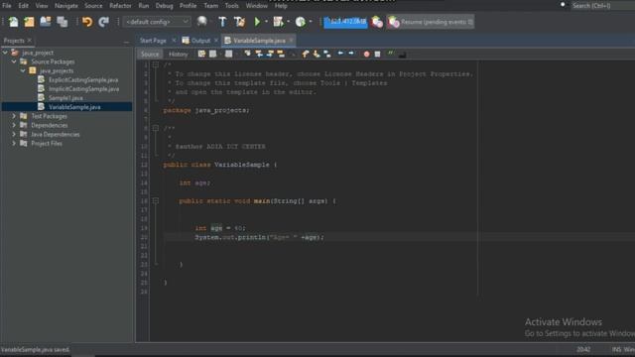Click Find Selection icon in editor toolbar
Image resolution: width=635 pixels, height=357 pixels.
(x=247, y=54)
